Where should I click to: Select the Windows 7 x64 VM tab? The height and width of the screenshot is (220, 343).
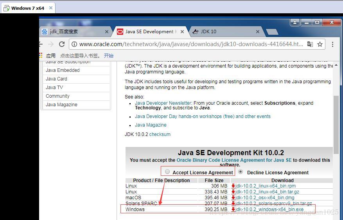pyautogui.click(x=28, y=8)
